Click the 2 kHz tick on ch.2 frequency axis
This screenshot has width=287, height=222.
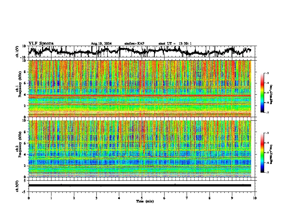[25, 166]
